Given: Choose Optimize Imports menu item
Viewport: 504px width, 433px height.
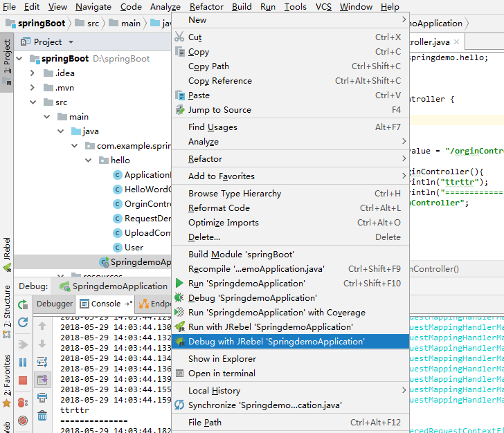Looking at the screenshot, I should click(x=291, y=223).
